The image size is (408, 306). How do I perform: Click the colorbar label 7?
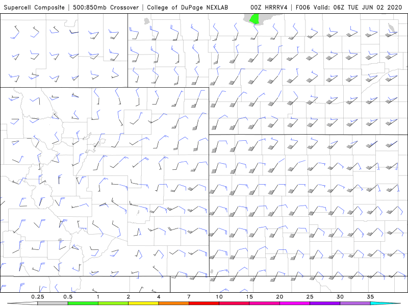point(189,297)
